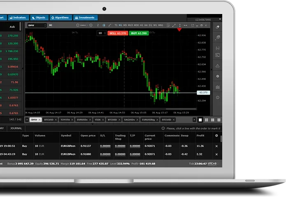Open the Algorithms tab
The height and width of the screenshot is (197, 286).
[x=61, y=18]
